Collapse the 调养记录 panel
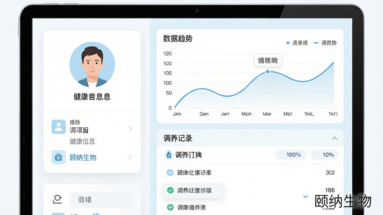 click(335, 138)
